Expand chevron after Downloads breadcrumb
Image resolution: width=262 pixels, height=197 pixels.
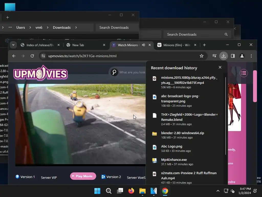[76, 27]
